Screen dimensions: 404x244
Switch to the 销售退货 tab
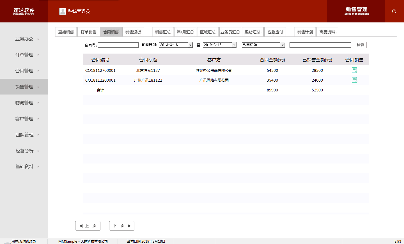(x=133, y=32)
